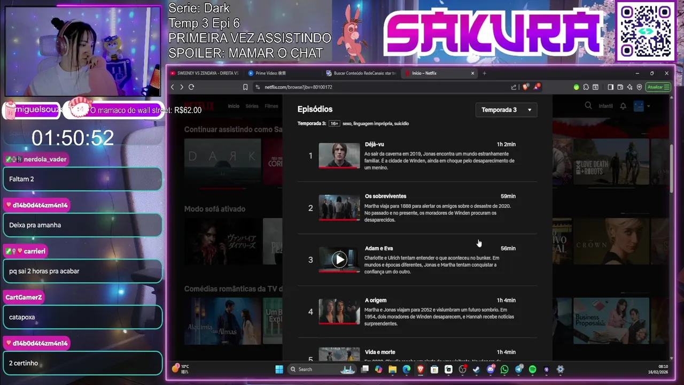This screenshot has height=385, width=684.
Task: Open the Séries Netflix nav link
Action: click(252, 106)
